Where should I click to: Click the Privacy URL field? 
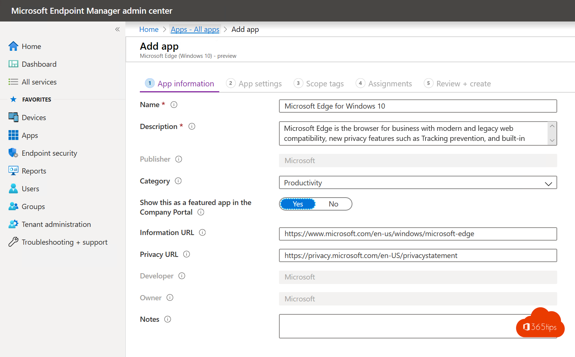pyautogui.click(x=418, y=255)
